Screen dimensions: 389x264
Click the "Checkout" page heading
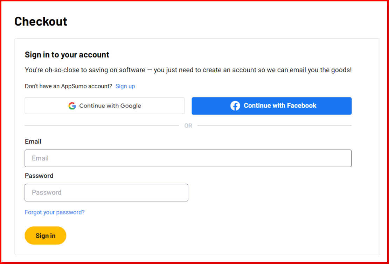(41, 21)
